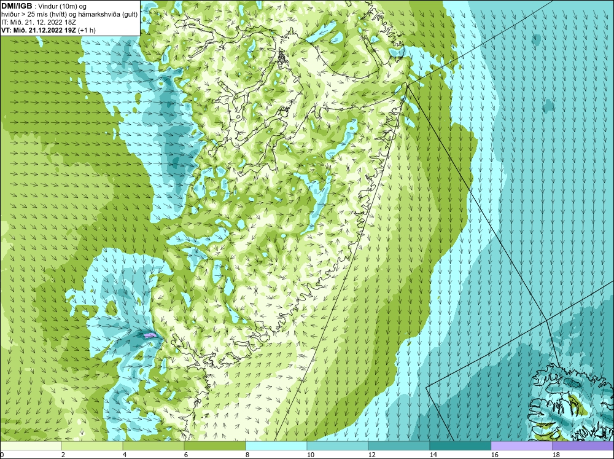
Task: Click the 12–14 m/s teal legend swatch
Action: [x=398, y=446]
